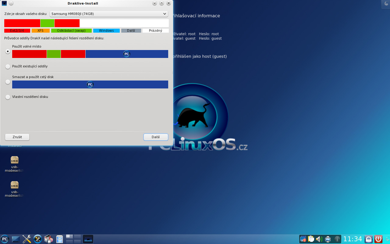Click the Další button to continue
Image resolution: width=390 pixels, height=244 pixels.
pos(156,137)
